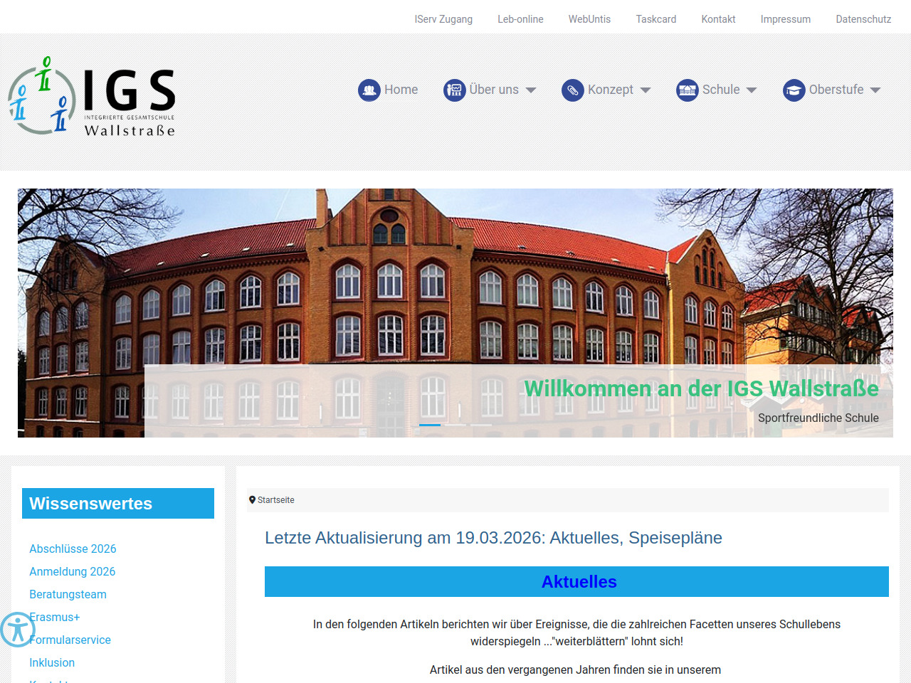Open IServ Zugang in top menu

click(x=443, y=19)
